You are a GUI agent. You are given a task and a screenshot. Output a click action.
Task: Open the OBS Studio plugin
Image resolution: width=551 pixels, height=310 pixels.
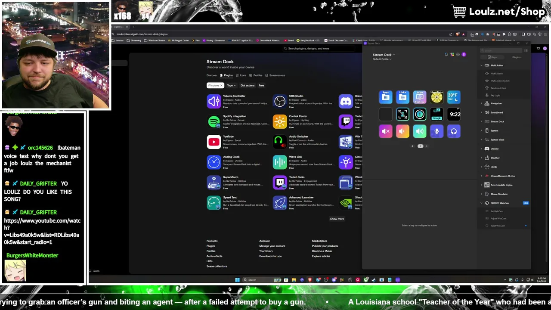point(303,101)
